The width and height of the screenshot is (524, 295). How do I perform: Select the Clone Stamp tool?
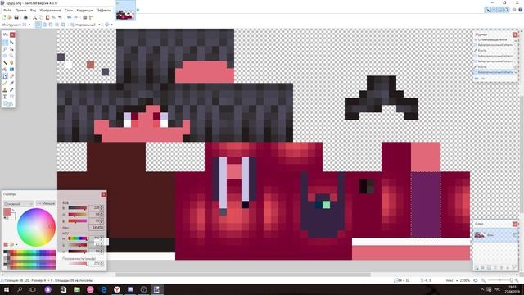point(5,89)
